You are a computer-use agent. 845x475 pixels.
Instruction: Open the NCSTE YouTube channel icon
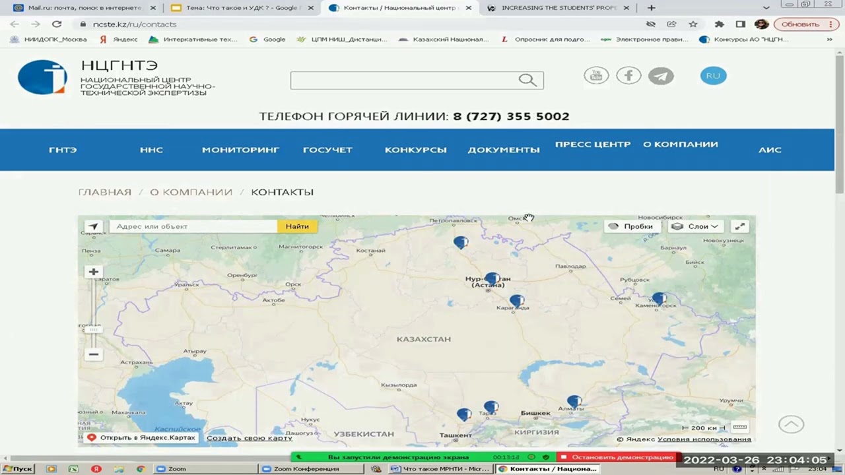[596, 76]
